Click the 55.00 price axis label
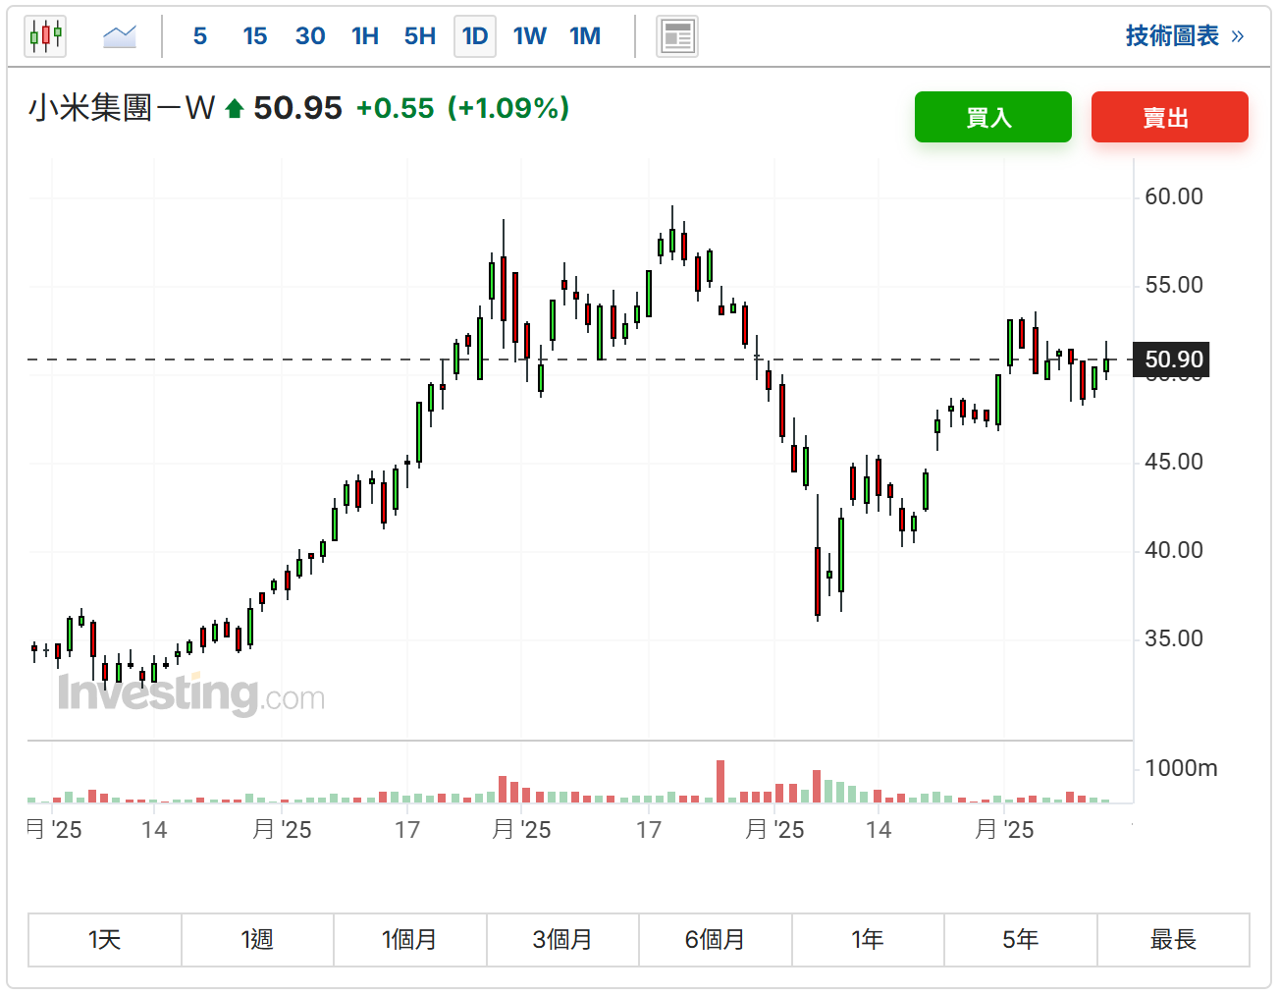Image resolution: width=1279 pixels, height=995 pixels. 1174,285
